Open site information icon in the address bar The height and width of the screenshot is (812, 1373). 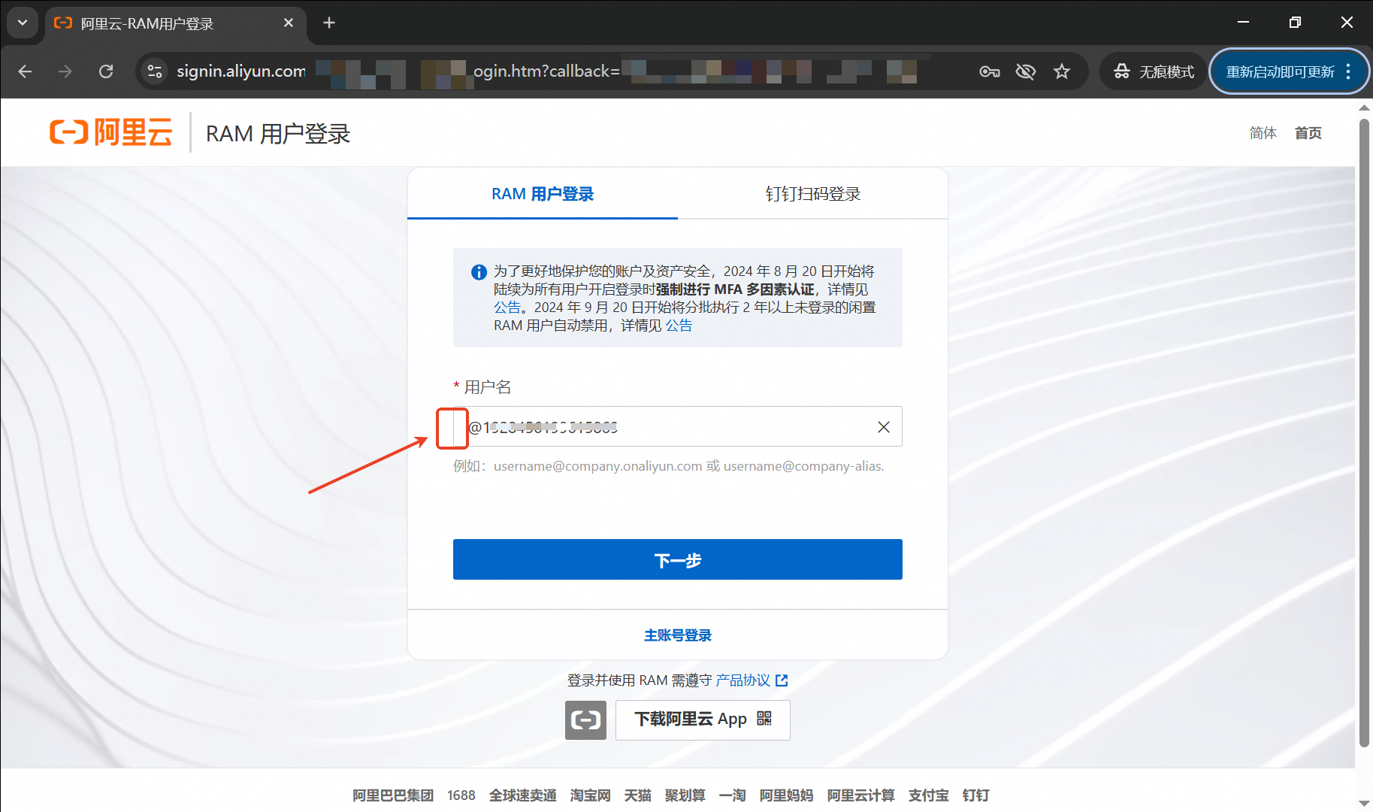click(155, 71)
